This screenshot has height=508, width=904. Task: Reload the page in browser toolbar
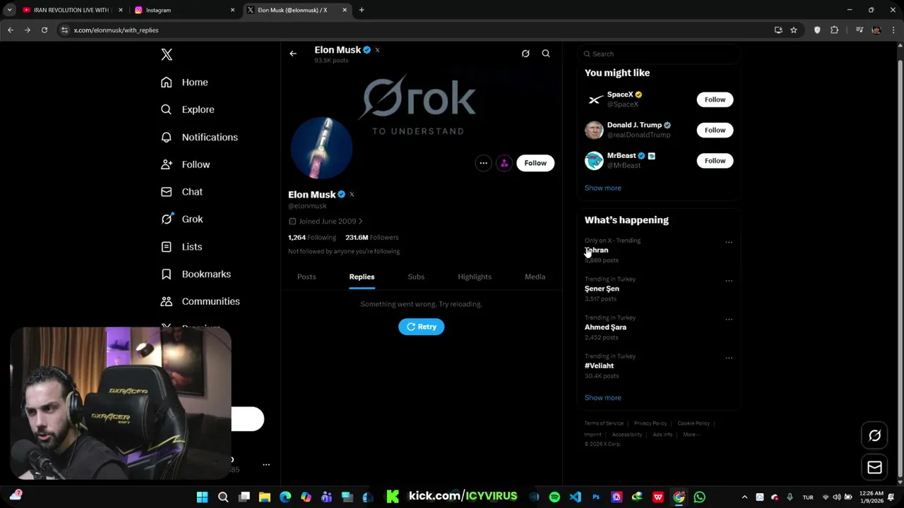(x=44, y=30)
